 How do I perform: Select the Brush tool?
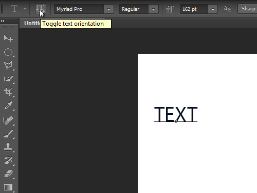click(x=8, y=134)
